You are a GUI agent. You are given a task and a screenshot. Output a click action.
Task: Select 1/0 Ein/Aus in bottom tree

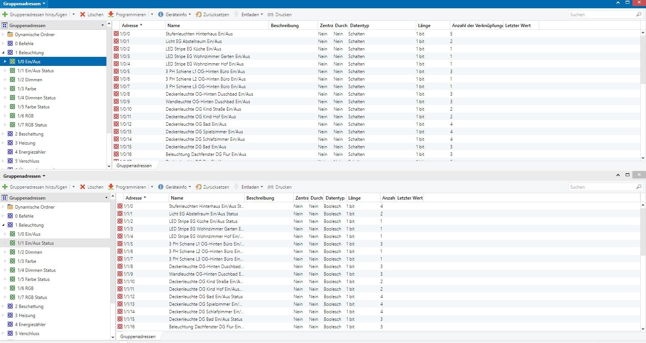29,234
